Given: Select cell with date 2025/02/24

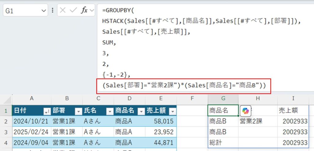Looking at the screenshot, I should 32,132.
